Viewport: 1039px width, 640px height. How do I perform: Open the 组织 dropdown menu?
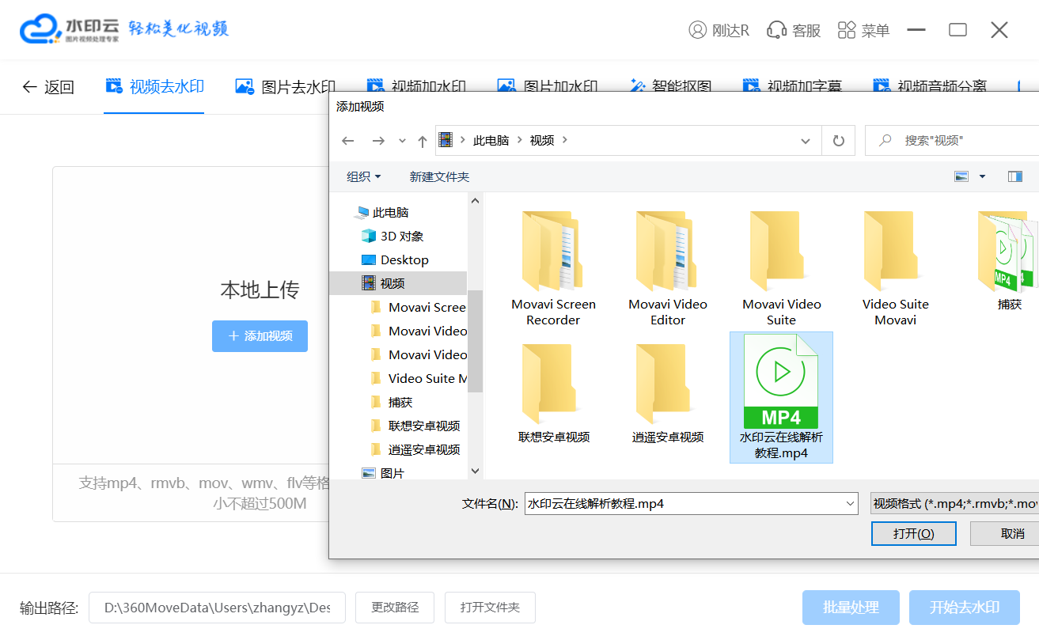coord(363,176)
